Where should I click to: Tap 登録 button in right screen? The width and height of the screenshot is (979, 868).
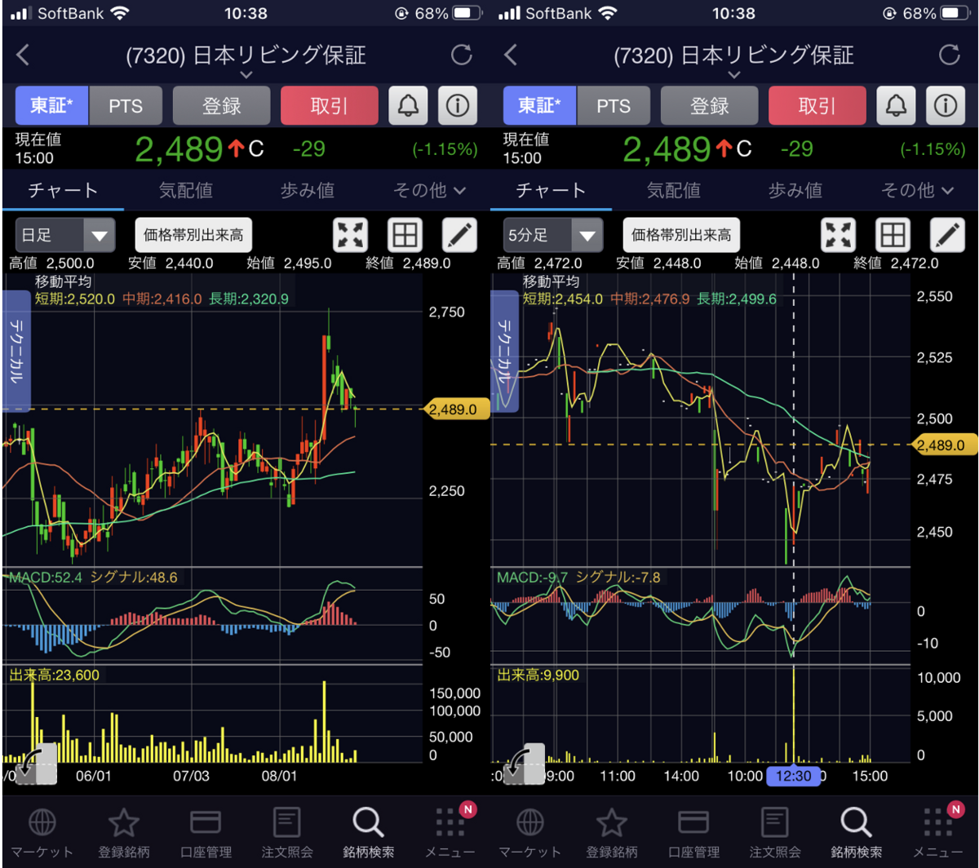(x=709, y=105)
